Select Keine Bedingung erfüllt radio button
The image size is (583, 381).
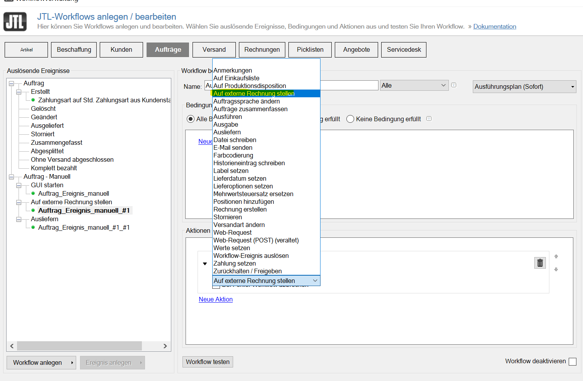(x=350, y=119)
